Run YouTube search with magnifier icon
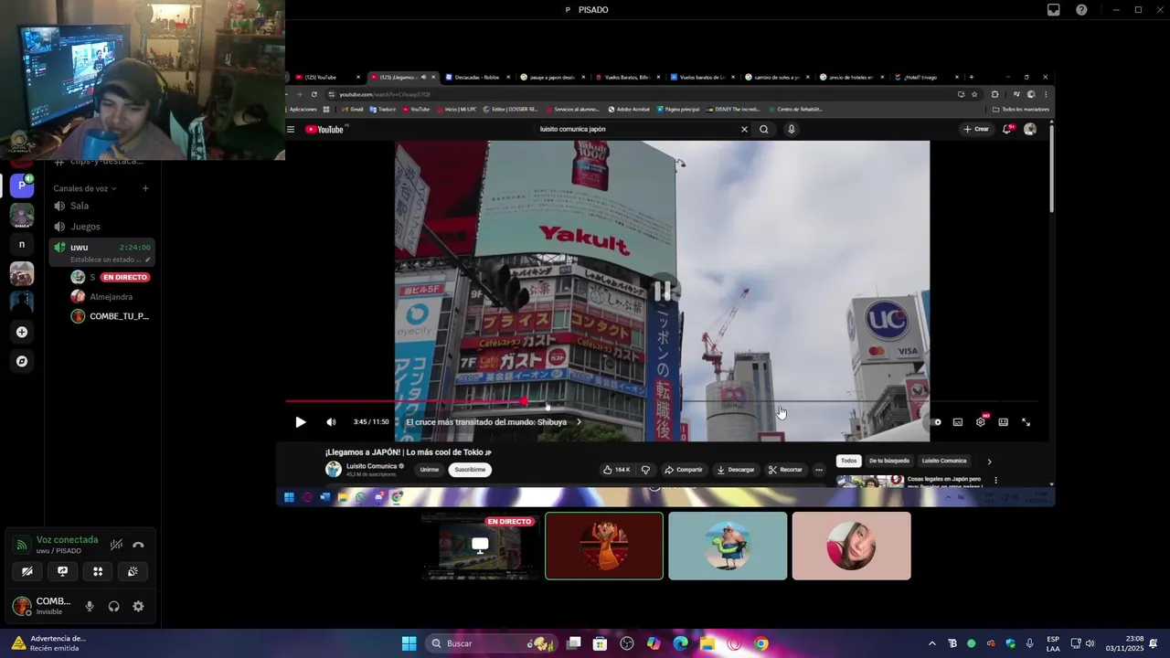 pyautogui.click(x=764, y=129)
